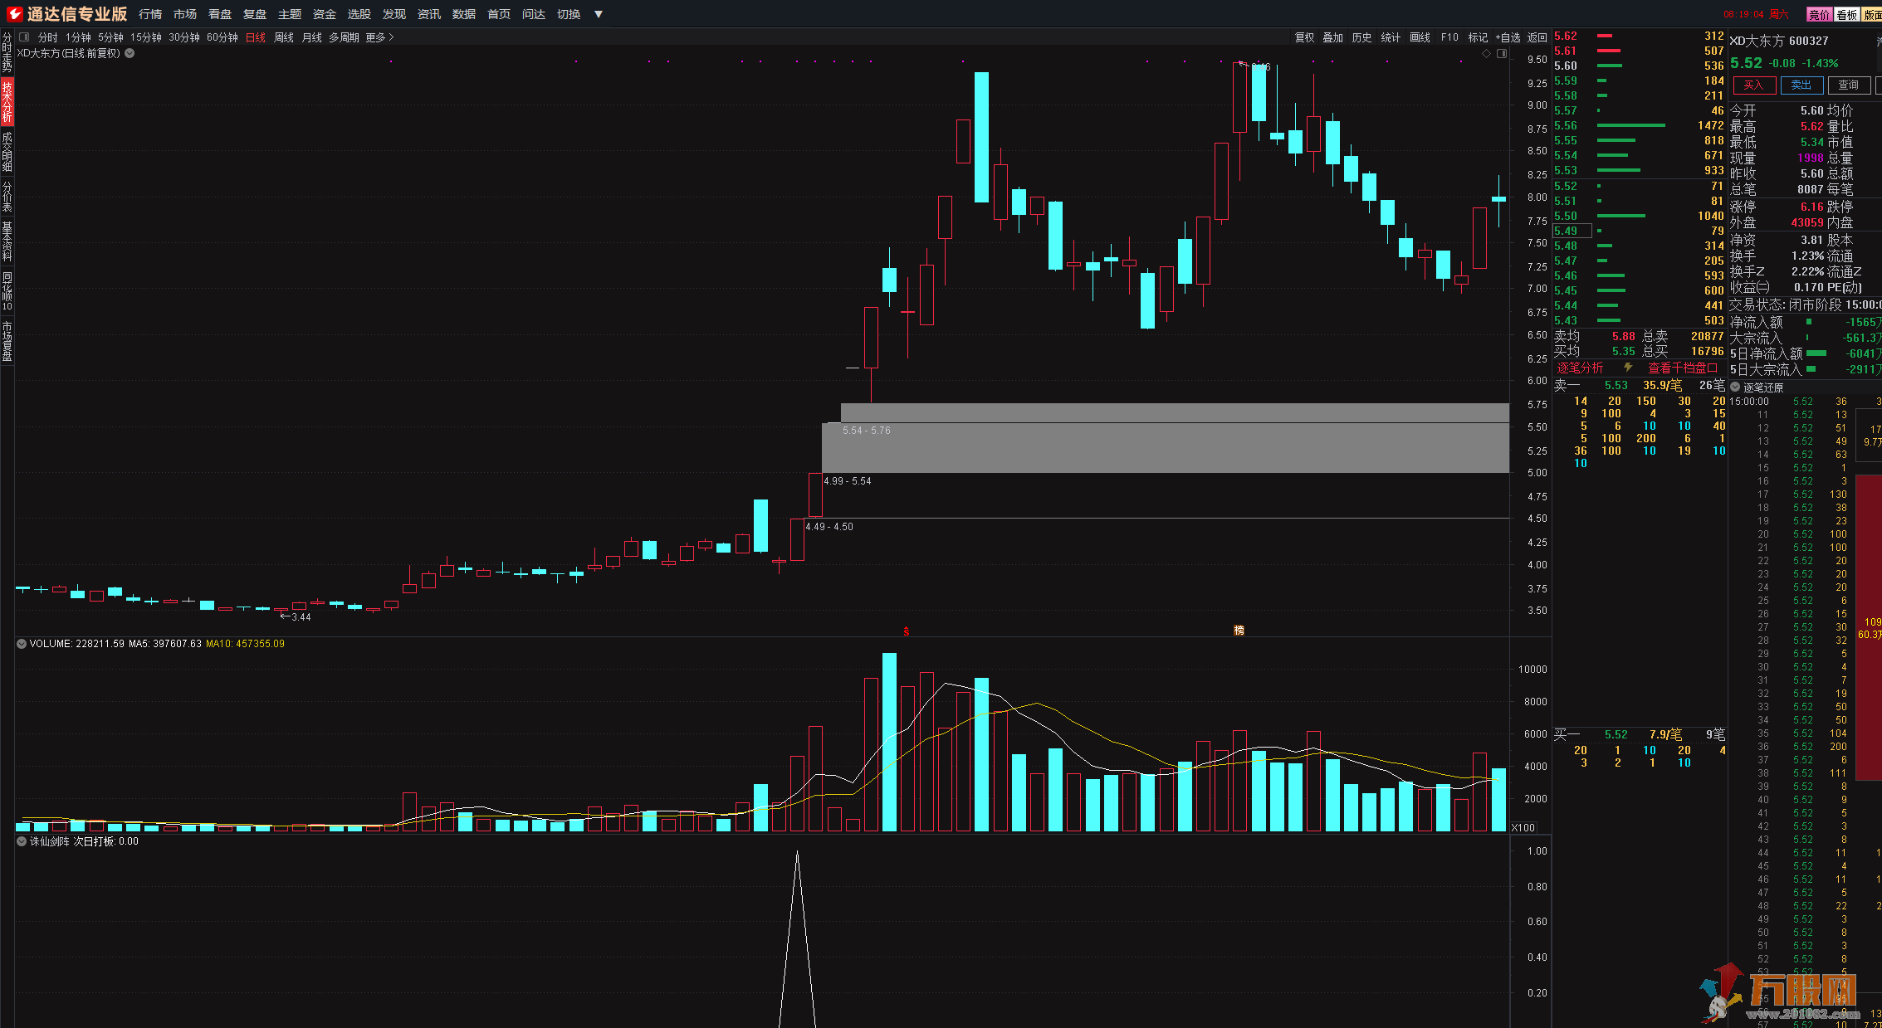1882x1028 pixels.
Task: Toggle the side panel icon beside the diamond
Action: (x=1501, y=53)
